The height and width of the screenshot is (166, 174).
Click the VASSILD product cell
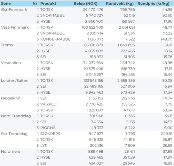[48, 104]
